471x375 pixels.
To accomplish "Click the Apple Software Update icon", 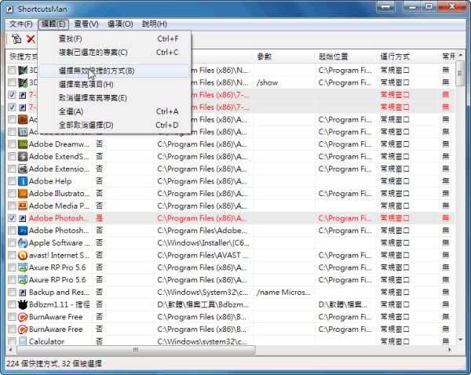I will [x=23, y=243].
